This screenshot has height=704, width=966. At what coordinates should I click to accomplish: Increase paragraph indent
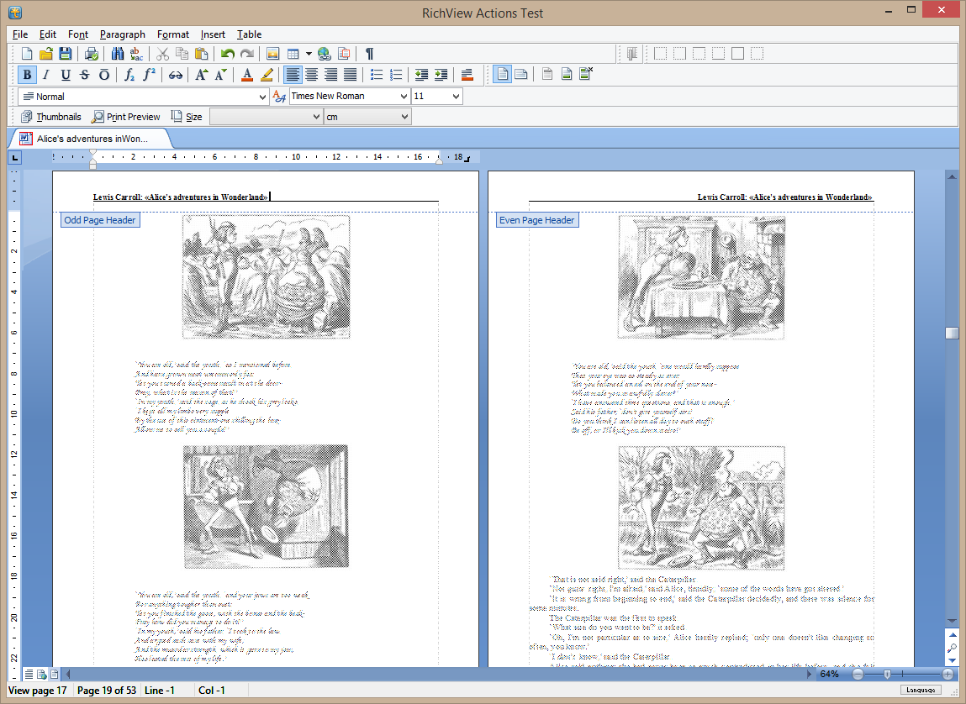[441, 75]
